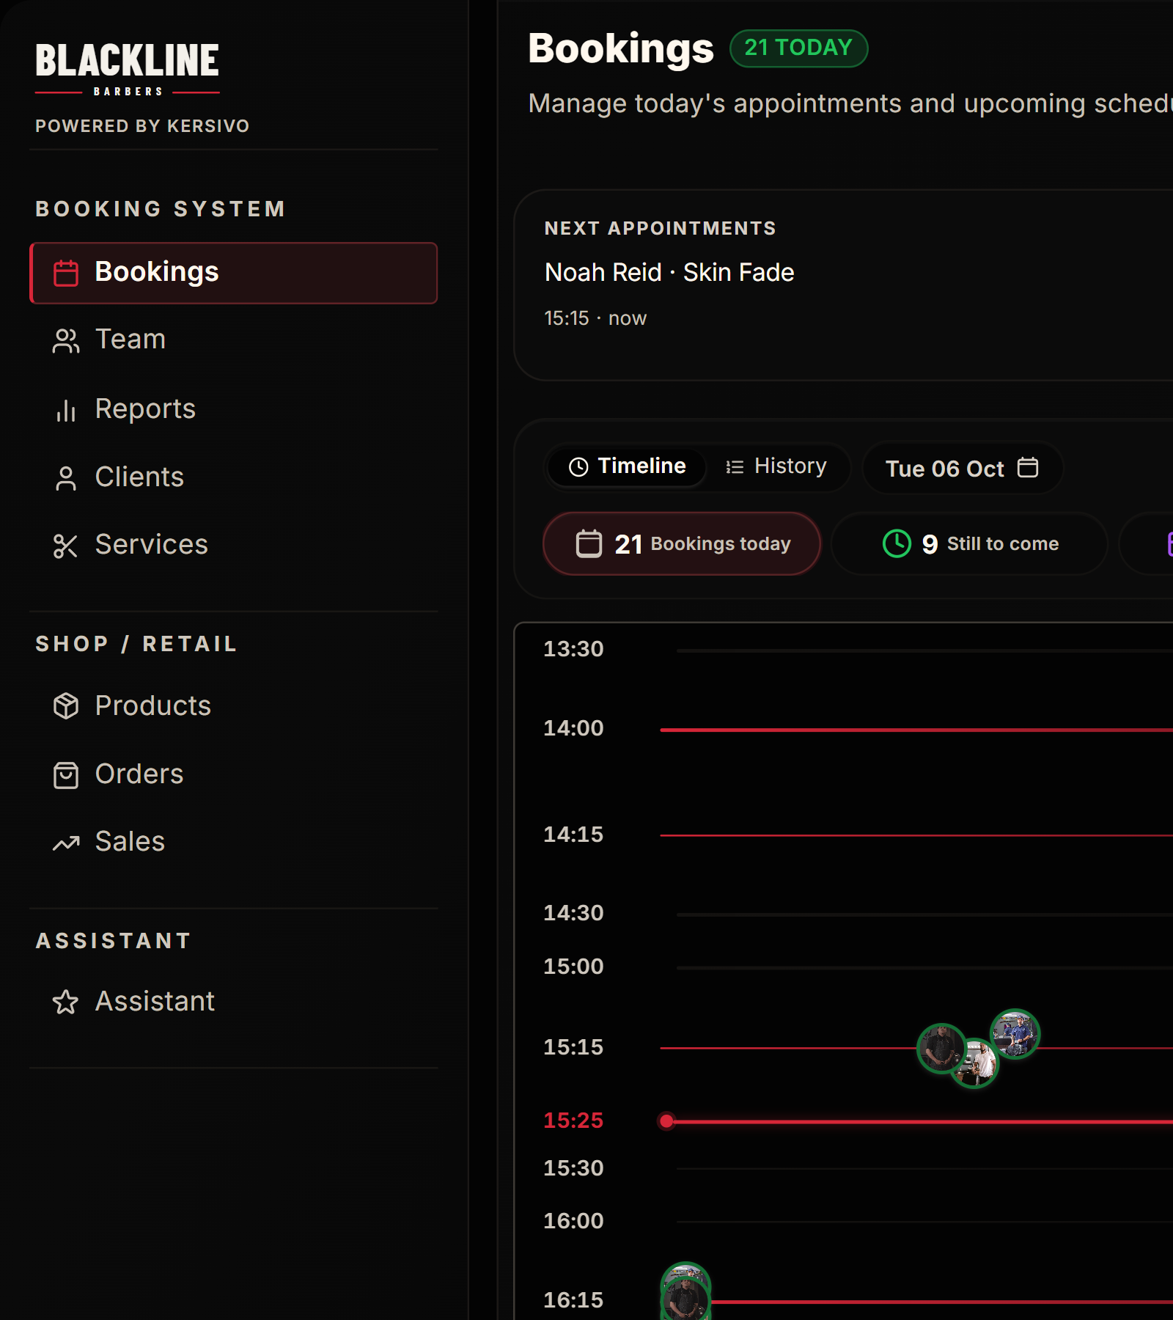1173x1320 pixels.
Task: Click the Blackline Barbers logo
Action: (x=128, y=70)
